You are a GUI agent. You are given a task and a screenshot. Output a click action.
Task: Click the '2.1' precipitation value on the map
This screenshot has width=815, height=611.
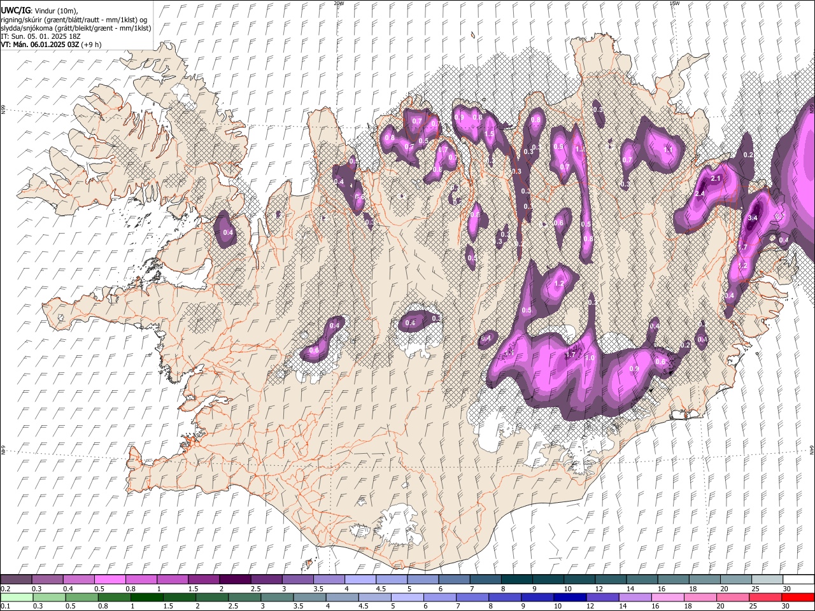[x=715, y=179]
